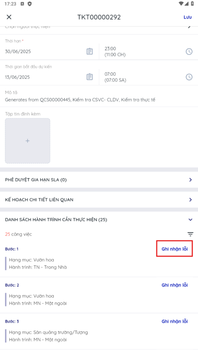Expand Kế hoạch chi tiết liên quan
The height and width of the screenshot is (353, 198).
click(x=99, y=200)
